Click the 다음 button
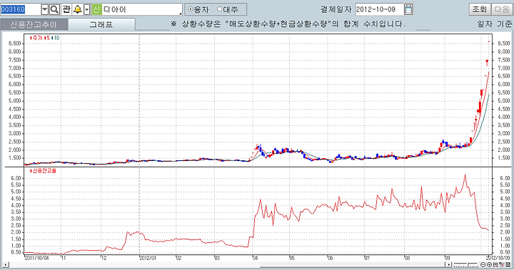Screen dimensions: 514x270 502,9
